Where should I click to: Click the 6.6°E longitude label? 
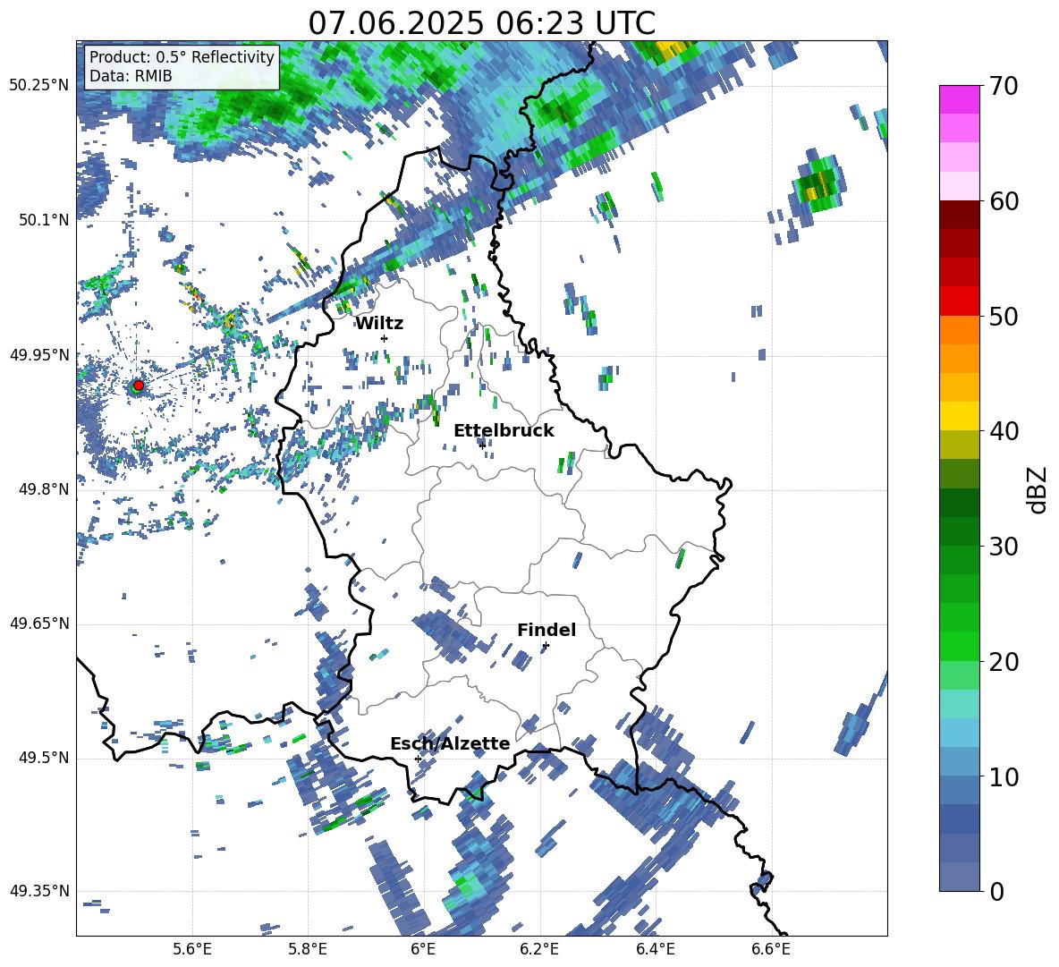click(771, 950)
